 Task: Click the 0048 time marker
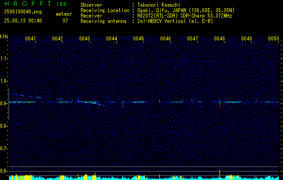(220, 38)
